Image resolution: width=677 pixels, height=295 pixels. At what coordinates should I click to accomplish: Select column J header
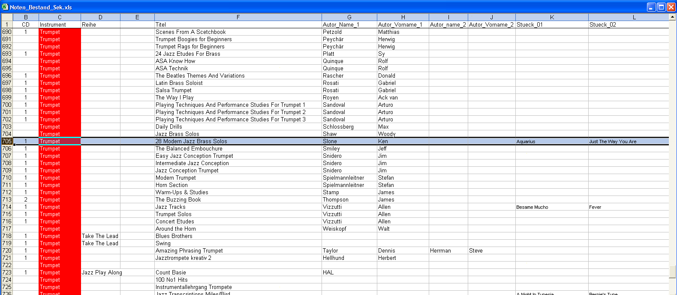[x=492, y=17]
